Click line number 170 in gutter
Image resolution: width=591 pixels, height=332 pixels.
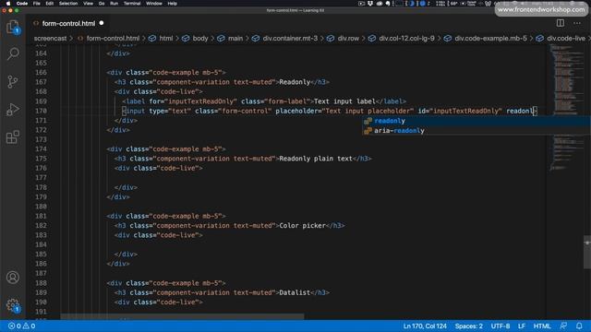pyautogui.click(x=41, y=111)
